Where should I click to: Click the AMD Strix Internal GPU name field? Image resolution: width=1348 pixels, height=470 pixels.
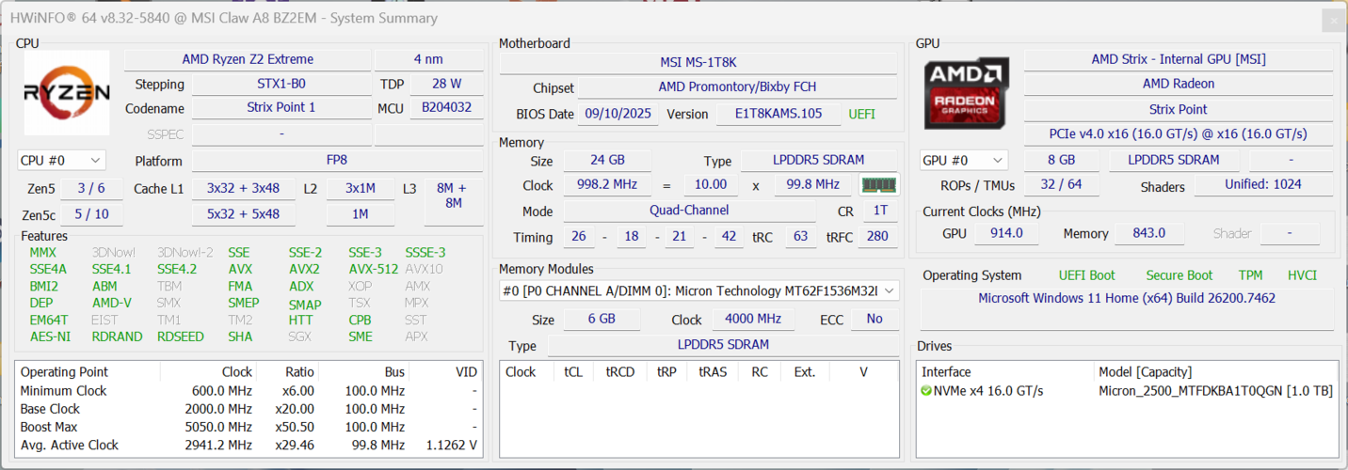[1178, 59]
